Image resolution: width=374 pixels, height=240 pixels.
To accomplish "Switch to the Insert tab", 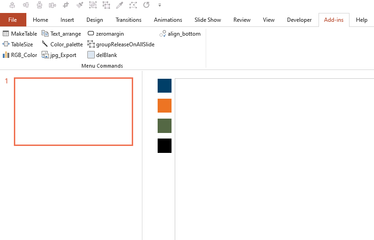I will click(67, 20).
